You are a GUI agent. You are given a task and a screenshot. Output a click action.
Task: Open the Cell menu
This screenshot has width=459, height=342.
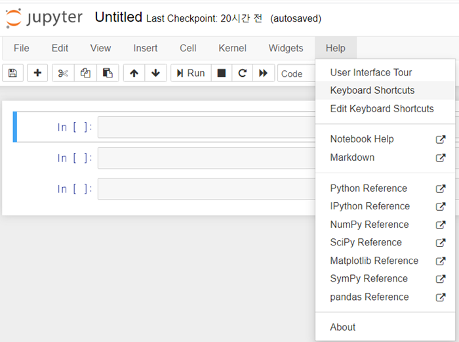pyautogui.click(x=188, y=48)
